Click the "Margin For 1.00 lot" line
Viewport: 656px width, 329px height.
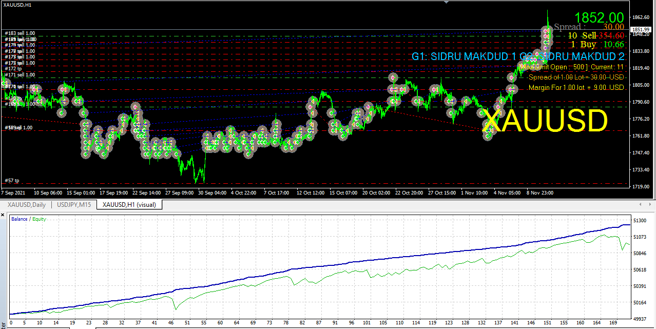pos(576,87)
